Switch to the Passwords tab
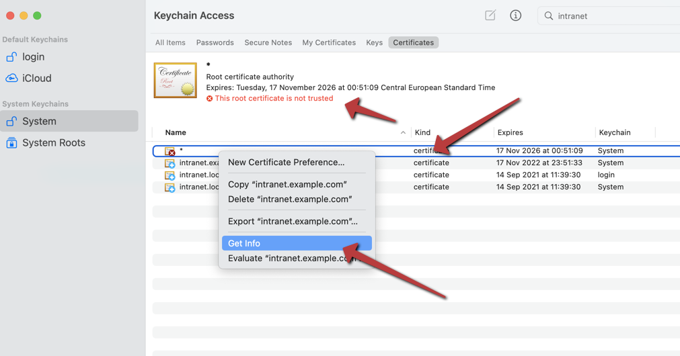 coord(215,42)
